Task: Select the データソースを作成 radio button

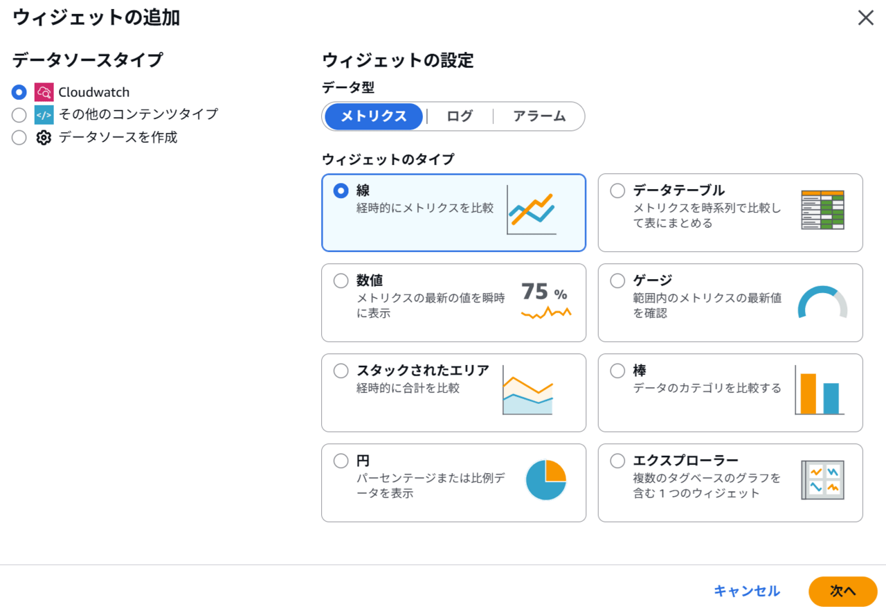Action: (x=19, y=138)
